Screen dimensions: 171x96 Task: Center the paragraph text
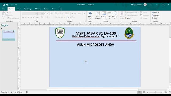[x=59, y=17]
